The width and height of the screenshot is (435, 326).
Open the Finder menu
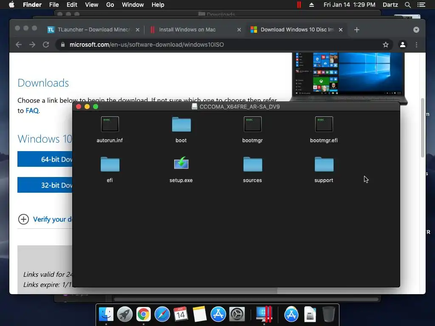32,5
